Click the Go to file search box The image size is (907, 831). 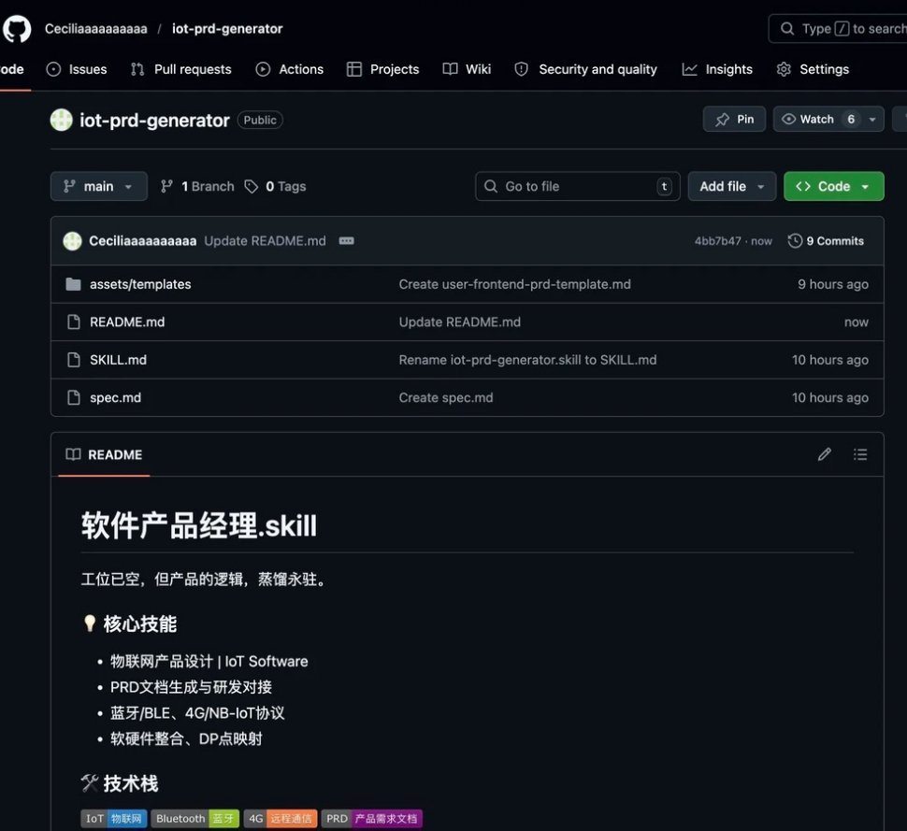pos(577,186)
